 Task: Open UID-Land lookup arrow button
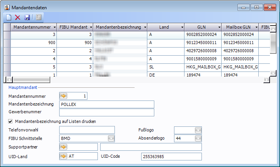point(63,156)
